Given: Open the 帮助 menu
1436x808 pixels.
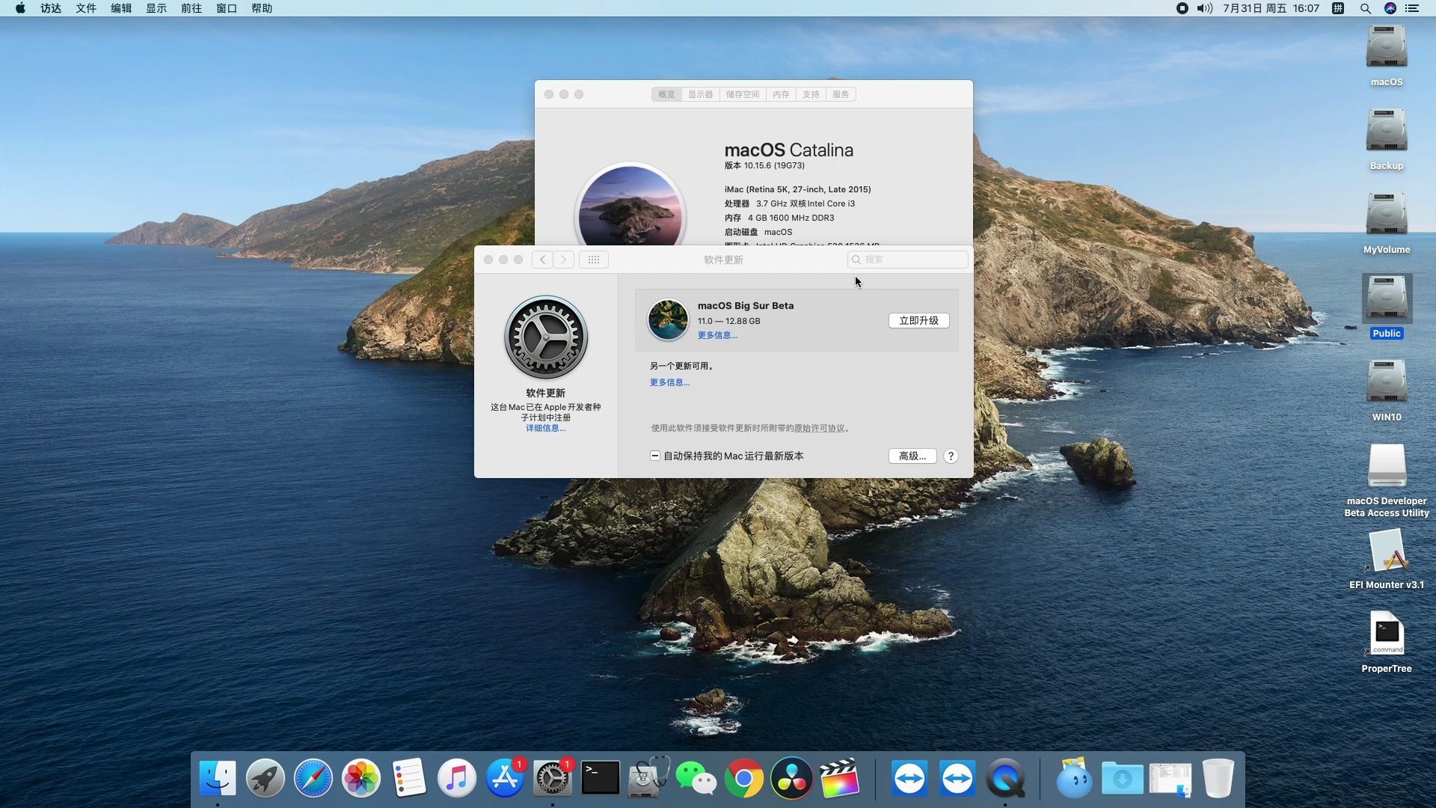Looking at the screenshot, I should (262, 8).
